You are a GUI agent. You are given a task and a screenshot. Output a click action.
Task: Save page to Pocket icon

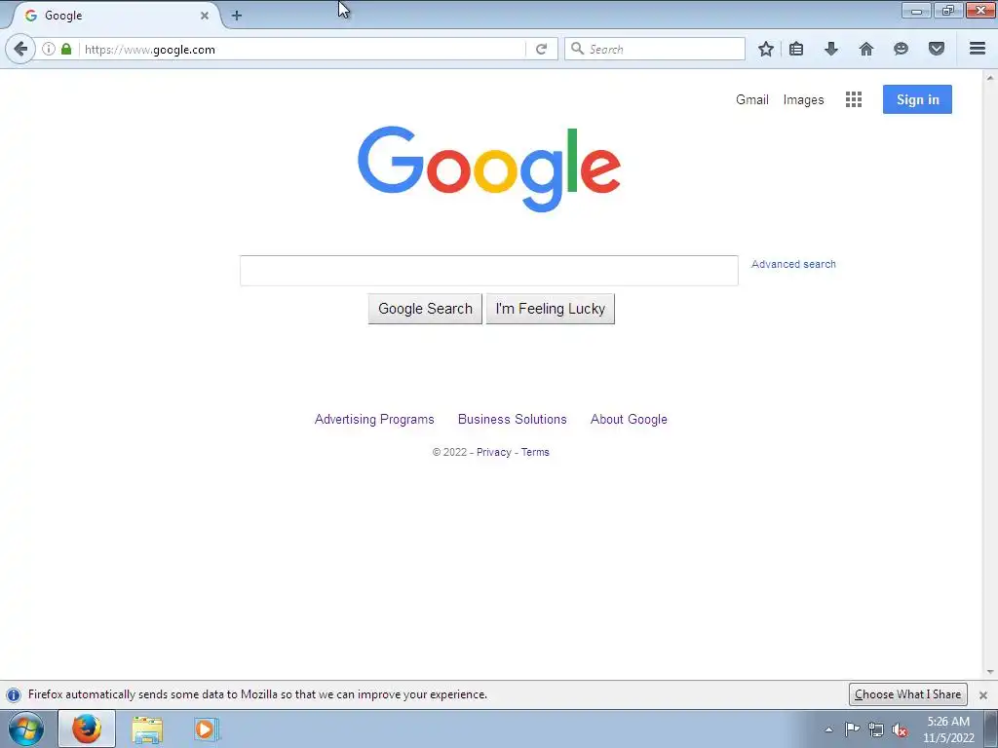click(937, 49)
